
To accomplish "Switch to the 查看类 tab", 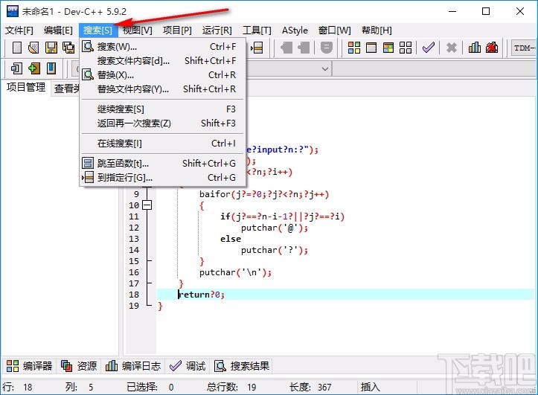I will pyautogui.click(x=67, y=89).
